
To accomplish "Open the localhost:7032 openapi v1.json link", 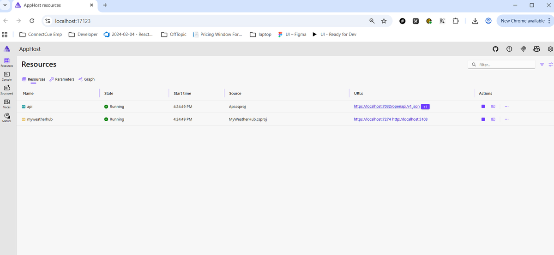I will (x=386, y=107).
